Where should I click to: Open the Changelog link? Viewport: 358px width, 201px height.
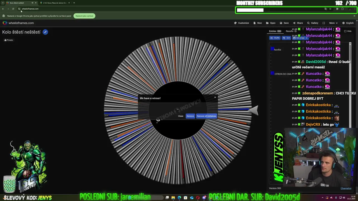click(346, 188)
